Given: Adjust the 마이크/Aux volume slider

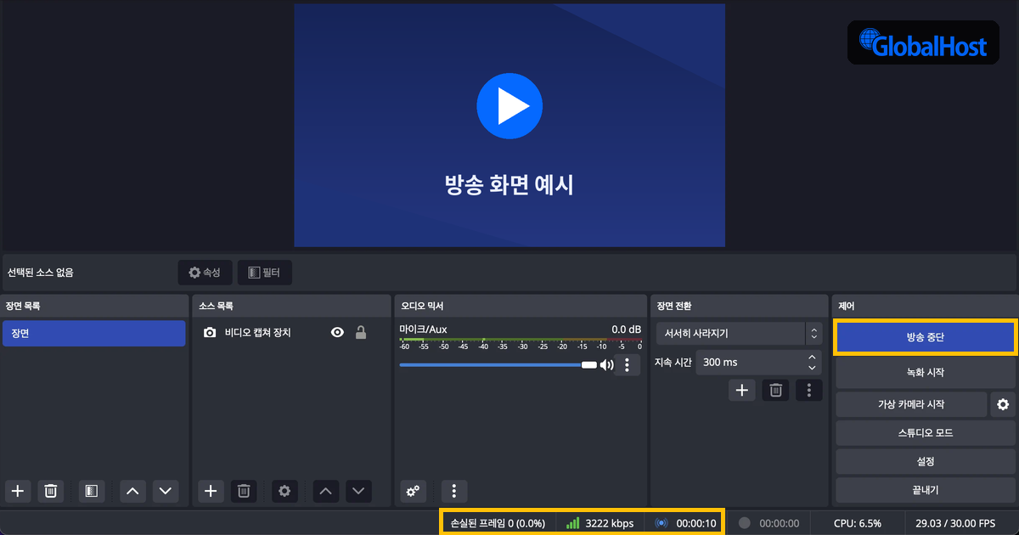Looking at the screenshot, I should tap(498, 364).
